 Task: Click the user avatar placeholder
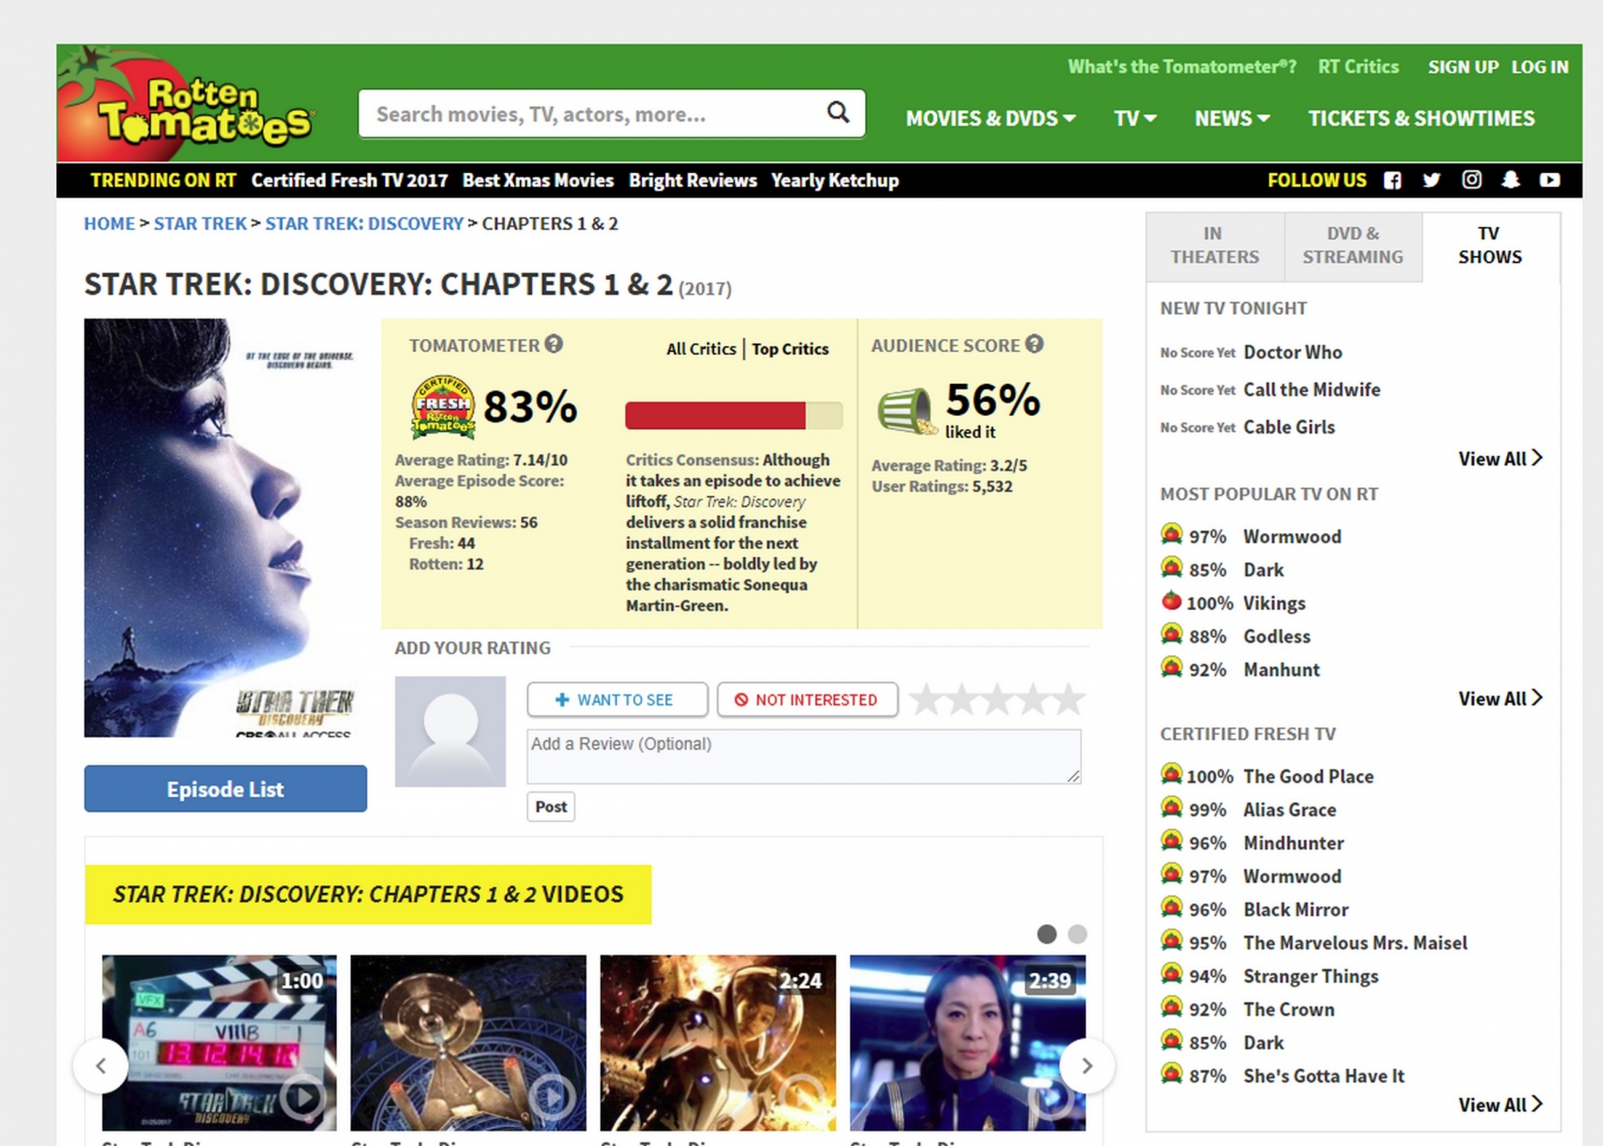[x=450, y=732]
